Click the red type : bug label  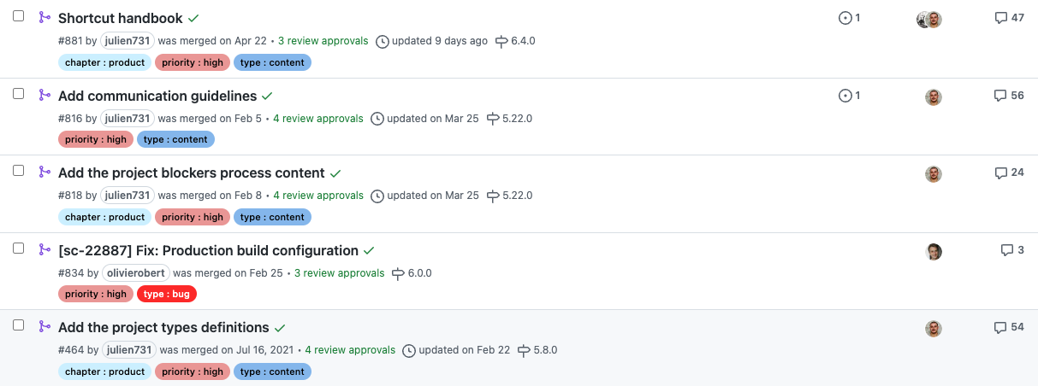167,294
